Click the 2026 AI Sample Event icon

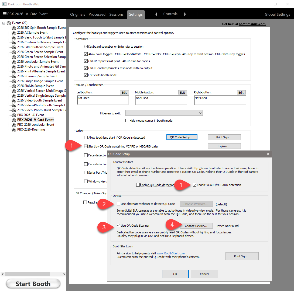[14, 33]
